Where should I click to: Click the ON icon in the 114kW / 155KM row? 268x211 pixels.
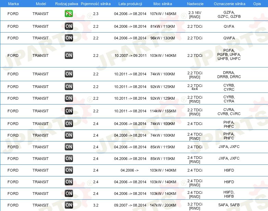69,111
